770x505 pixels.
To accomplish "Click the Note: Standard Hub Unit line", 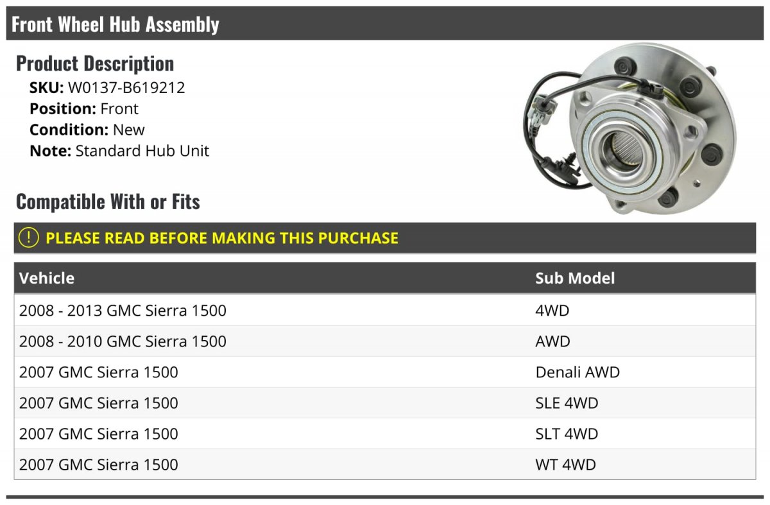I will point(119,151).
